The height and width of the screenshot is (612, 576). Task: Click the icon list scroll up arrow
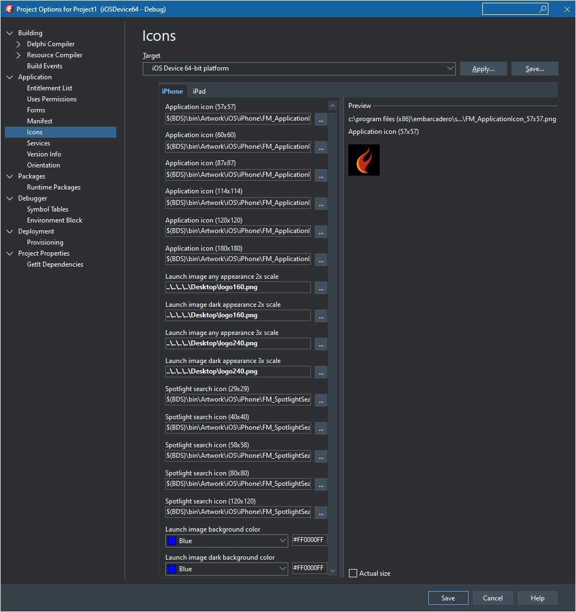(333, 106)
